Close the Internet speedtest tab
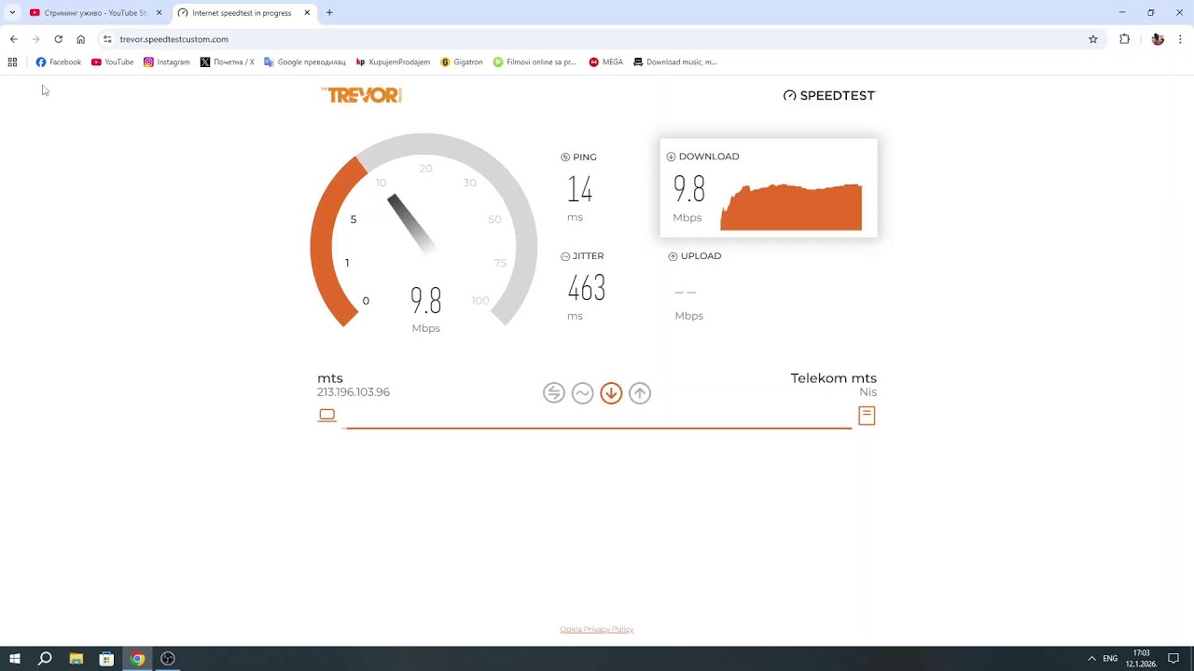The width and height of the screenshot is (1194, 671). (307, 13)
